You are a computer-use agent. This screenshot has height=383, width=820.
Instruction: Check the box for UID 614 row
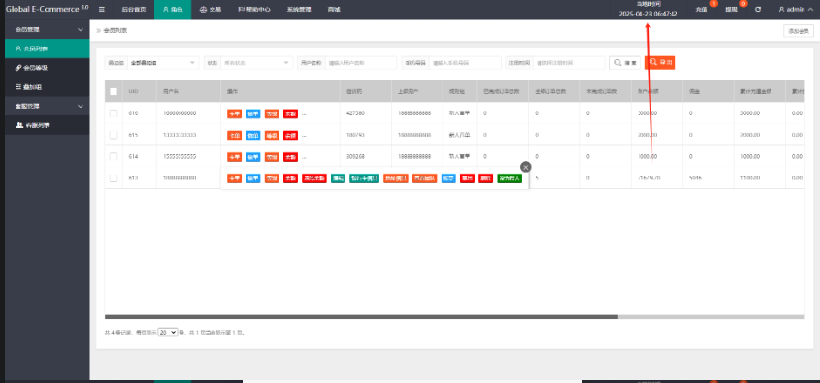114,156
